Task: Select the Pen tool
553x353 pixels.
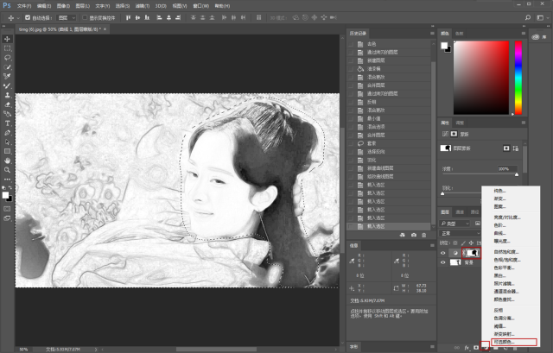Action: 7,133
